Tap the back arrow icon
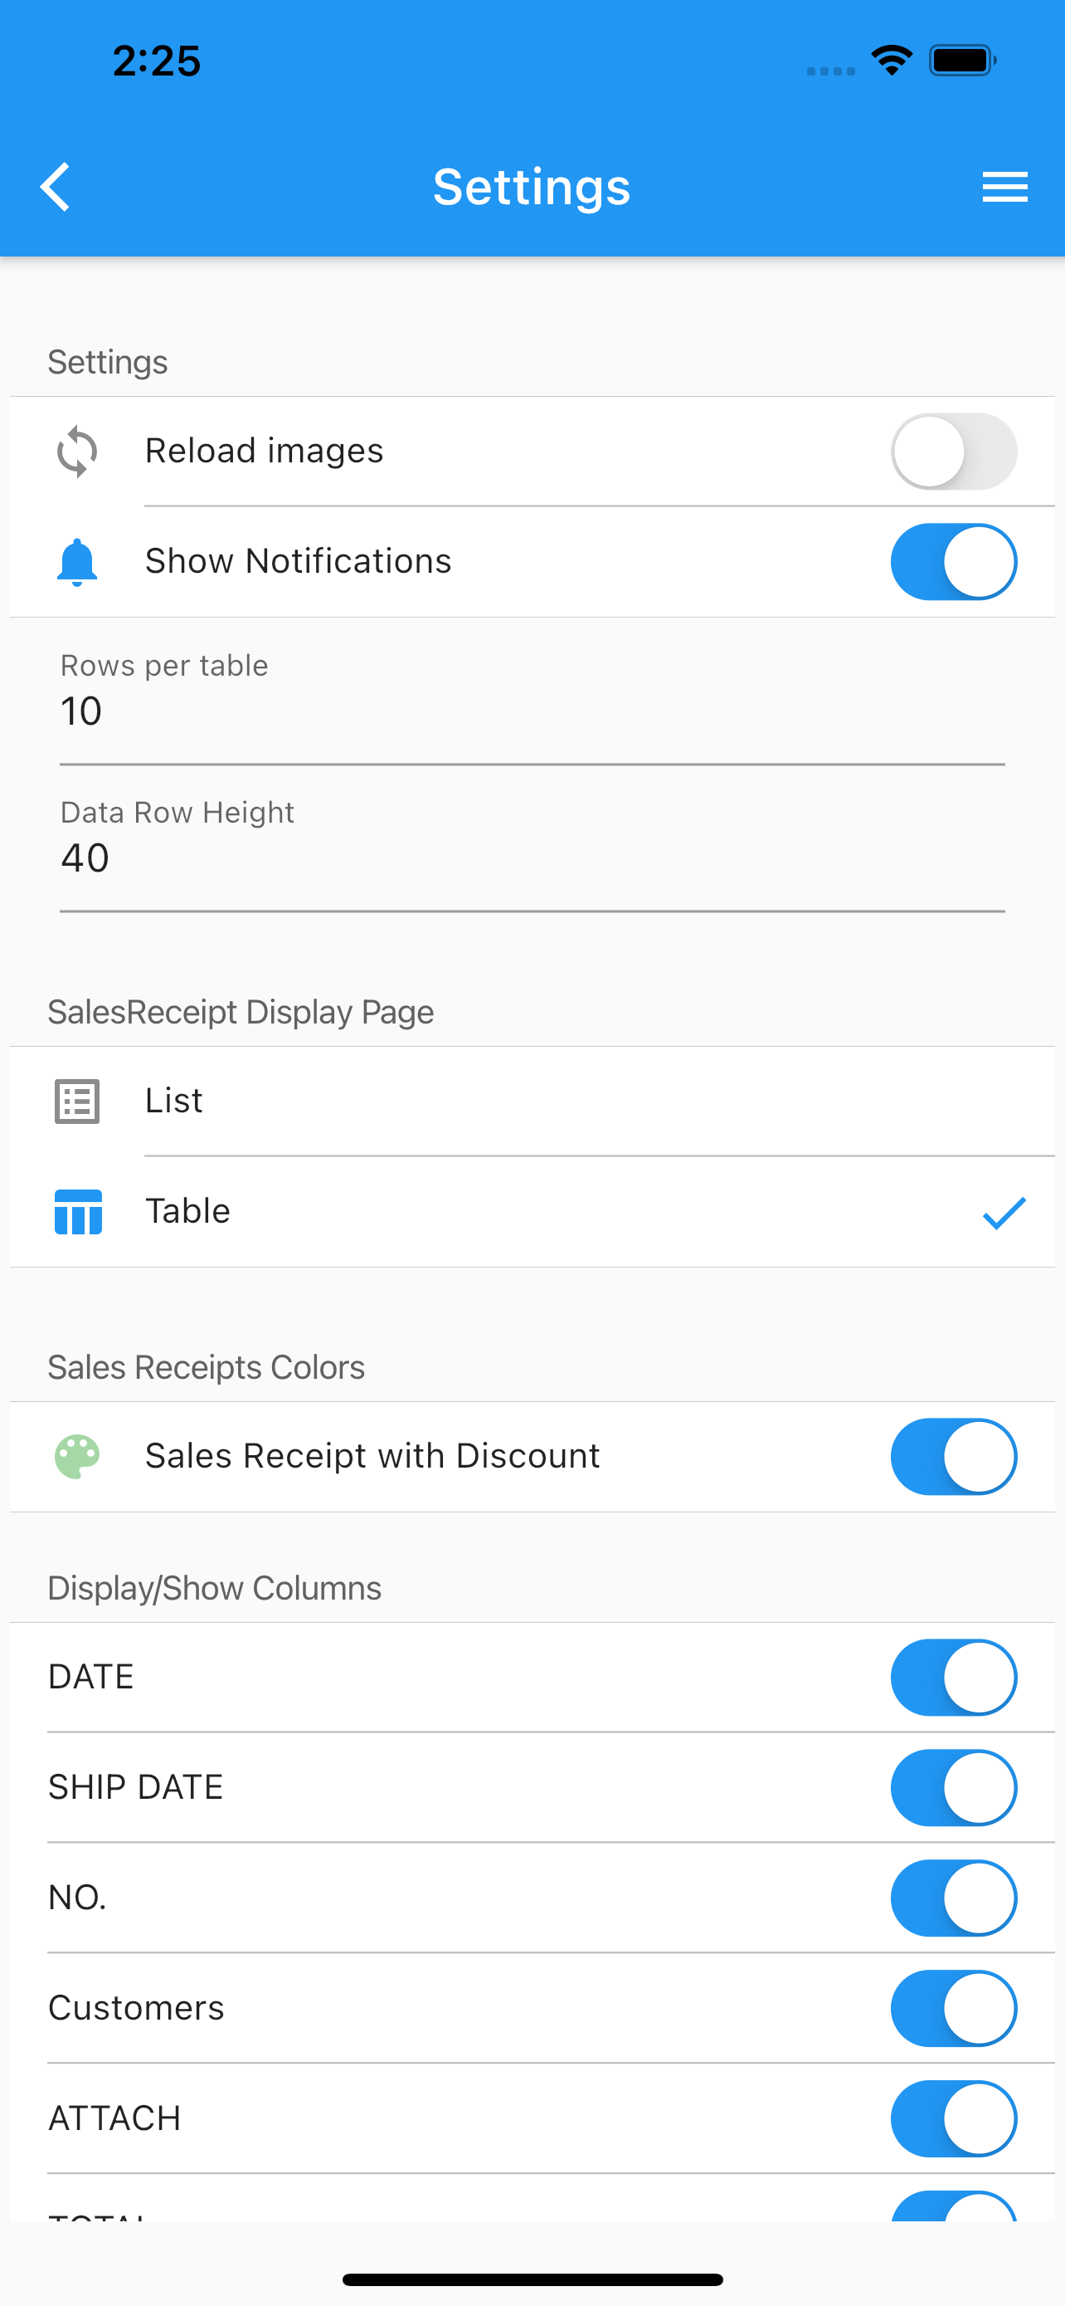The width and height of the screenshot is (1065, 2306). pyautogui.click(x=56, y=187)
